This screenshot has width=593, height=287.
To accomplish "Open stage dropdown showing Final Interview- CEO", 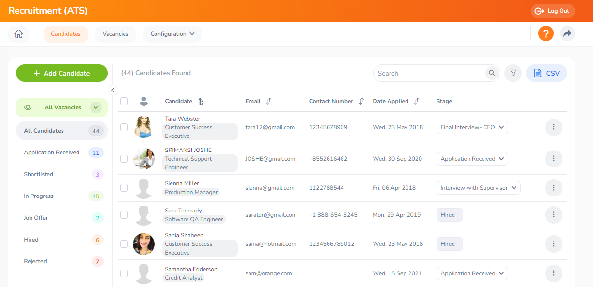I will pyautogui.click(x=472, y=127).
